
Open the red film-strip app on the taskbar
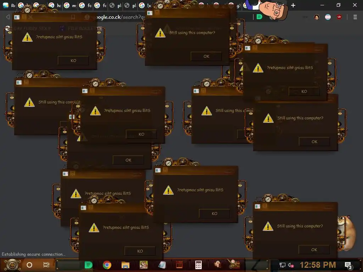179,265
